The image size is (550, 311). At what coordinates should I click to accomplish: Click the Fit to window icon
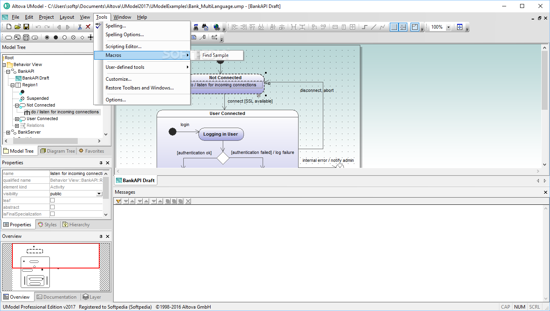click(x=460, y=27)
